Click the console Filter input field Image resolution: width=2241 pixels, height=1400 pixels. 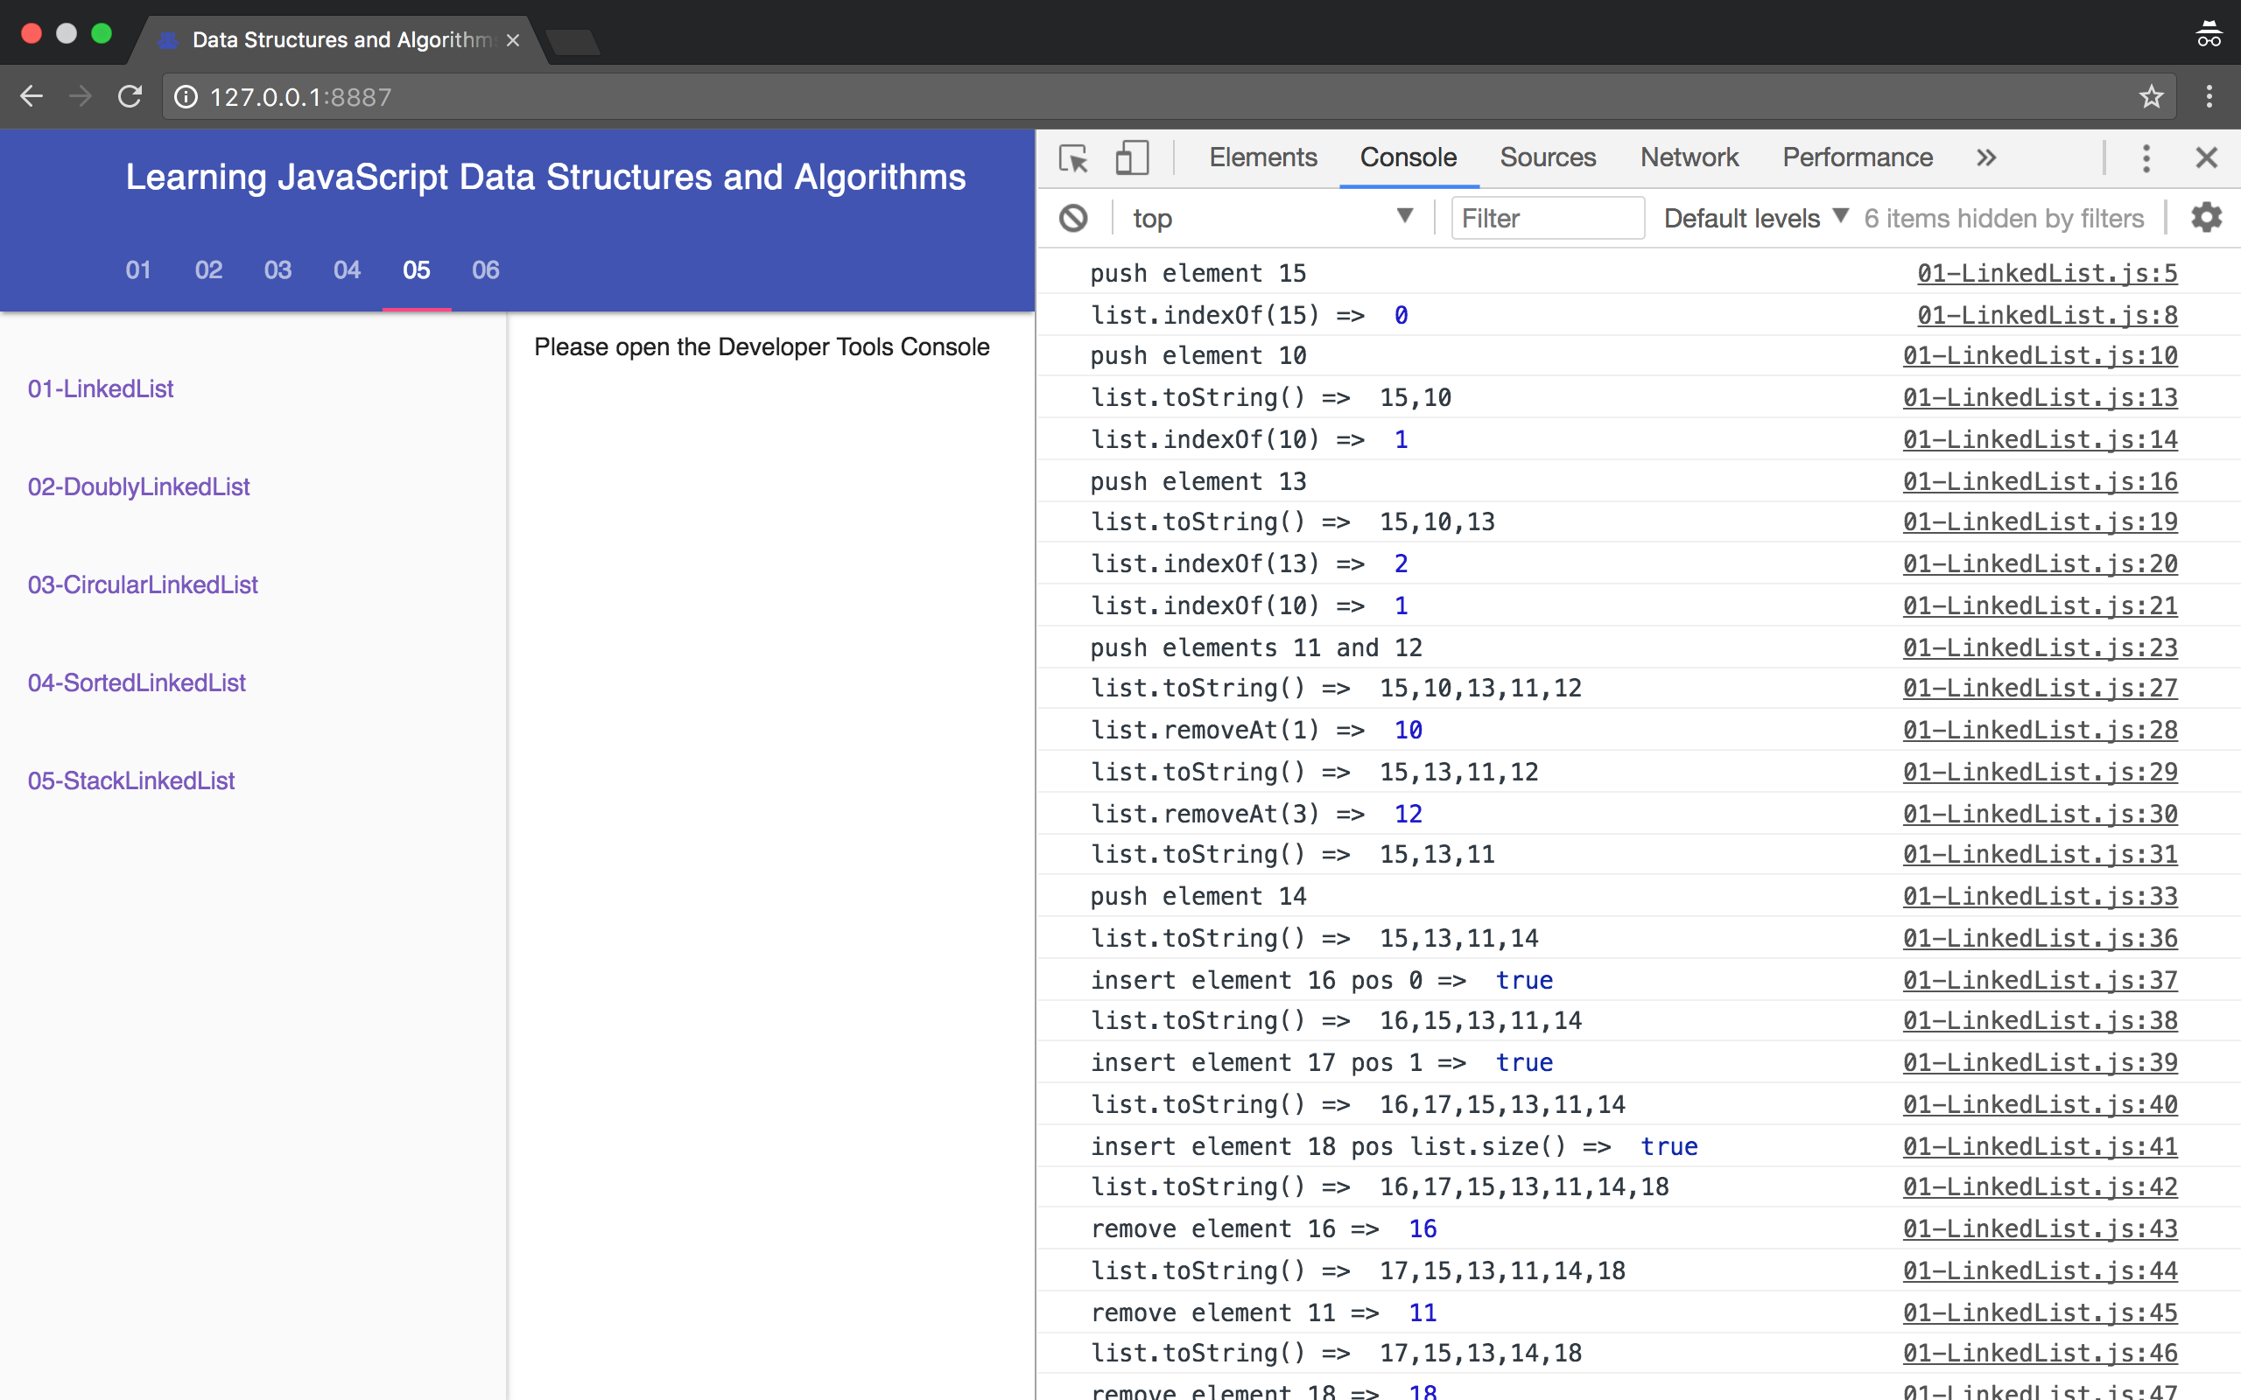(x=1547, y=219)
